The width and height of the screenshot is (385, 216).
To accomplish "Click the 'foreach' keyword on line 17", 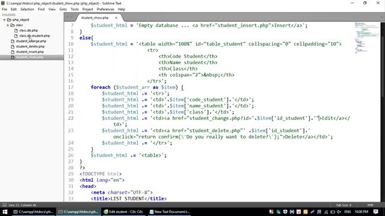I will coord(100,88).
